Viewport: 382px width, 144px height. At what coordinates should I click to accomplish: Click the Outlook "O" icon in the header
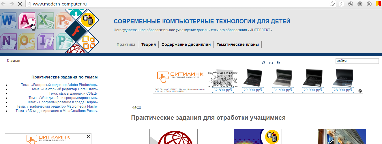(x=27, y=42)
